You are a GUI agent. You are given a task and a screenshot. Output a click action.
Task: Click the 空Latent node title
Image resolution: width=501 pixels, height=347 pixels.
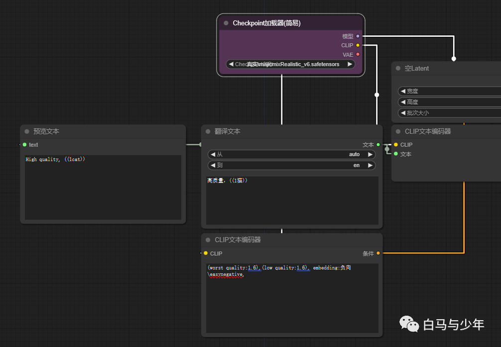tap(417, 69)
